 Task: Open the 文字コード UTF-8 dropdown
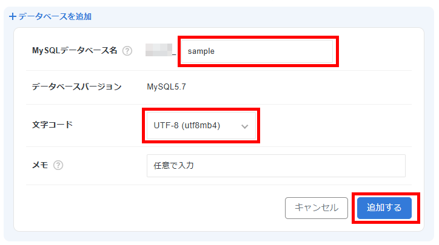point(200,126)
